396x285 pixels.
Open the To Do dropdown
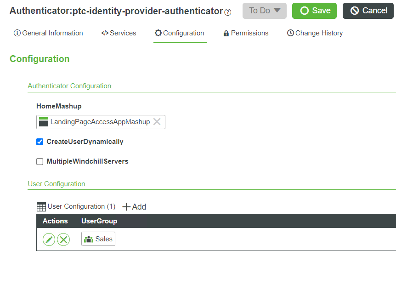click(x=265, y=11)
